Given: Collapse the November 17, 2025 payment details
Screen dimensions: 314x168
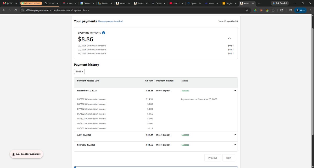Looking at the screenshot, I should (x=235, y=90).
